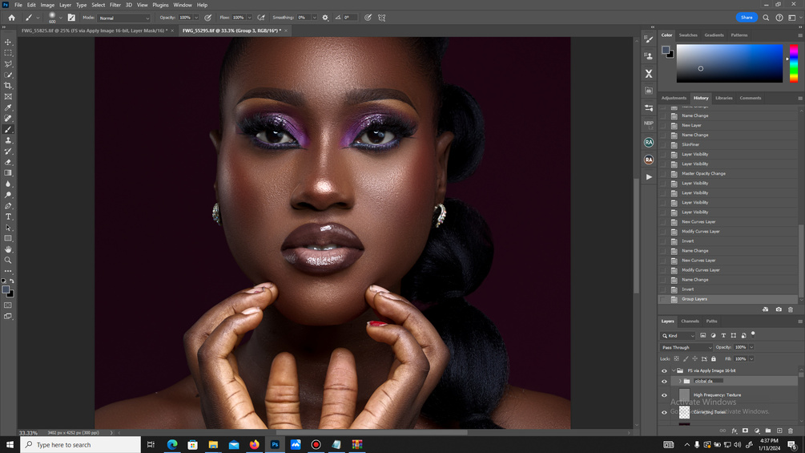Open the Filter menu
Screen dimensions: 805x453
115,5
